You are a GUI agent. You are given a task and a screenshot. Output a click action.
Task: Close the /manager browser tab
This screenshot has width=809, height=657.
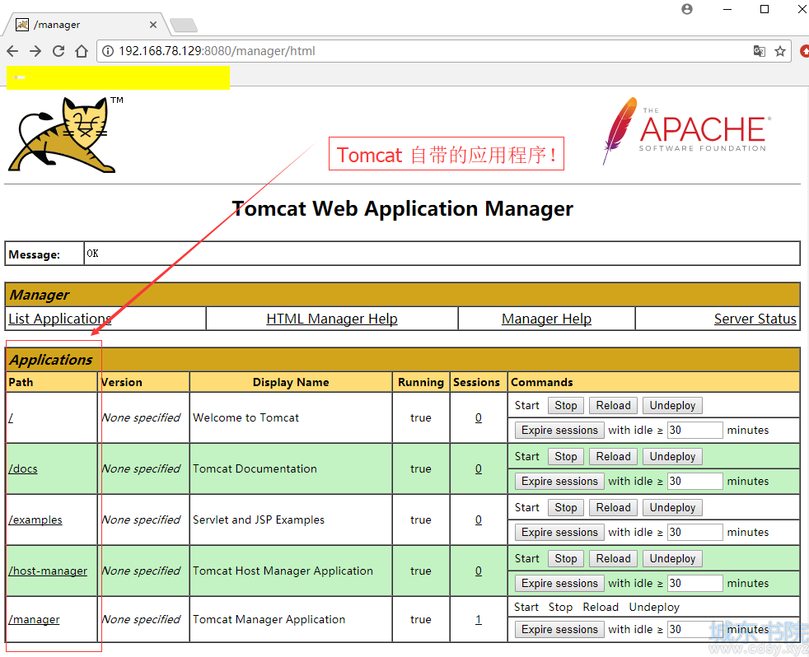tap(153, 25)
